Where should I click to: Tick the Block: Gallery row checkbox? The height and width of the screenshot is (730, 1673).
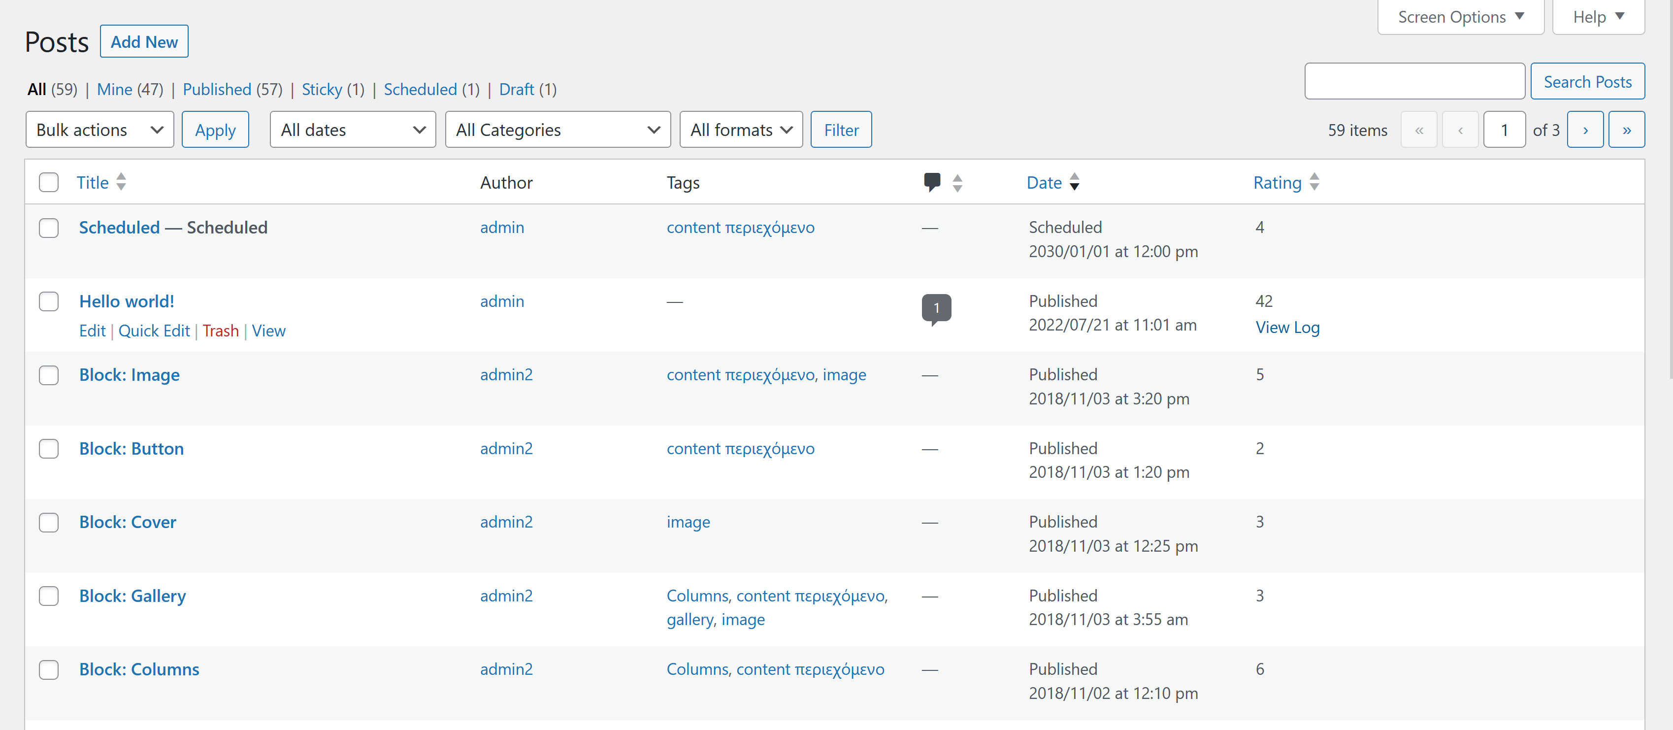pos(49,596)
